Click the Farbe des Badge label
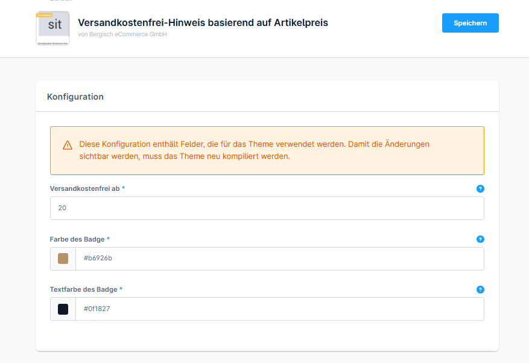The height and width of the screenshot is (363, 529). tap(77, 239)
